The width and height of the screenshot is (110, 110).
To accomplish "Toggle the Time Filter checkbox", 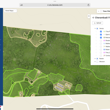I will [101, 11].
